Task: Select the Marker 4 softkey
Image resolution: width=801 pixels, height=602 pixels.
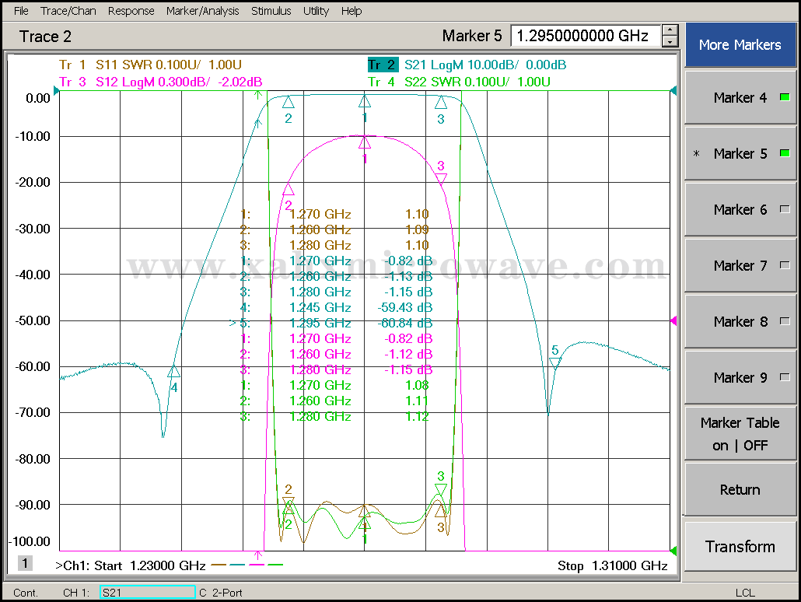Action: tap(740, 97)
